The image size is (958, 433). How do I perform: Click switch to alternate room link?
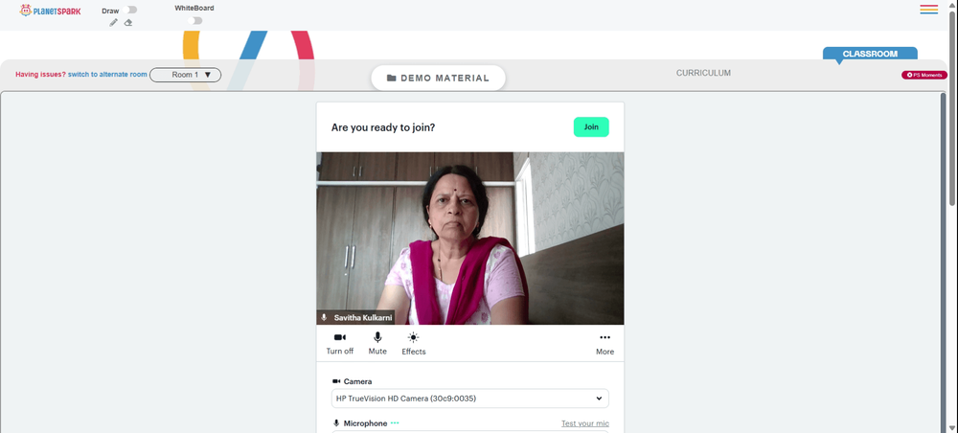tap(107, 75)
